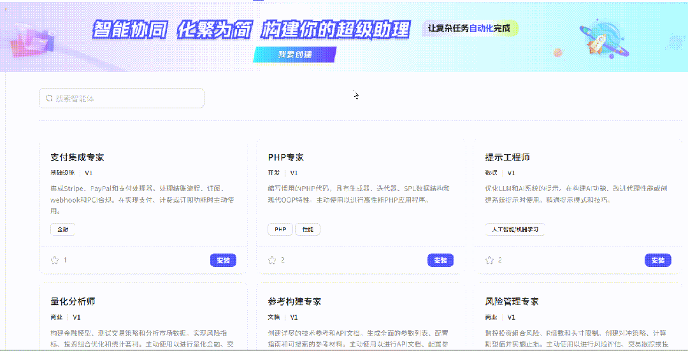Install the PHP专家 agent
Screen dimensions: 688x351
(441, 260)
